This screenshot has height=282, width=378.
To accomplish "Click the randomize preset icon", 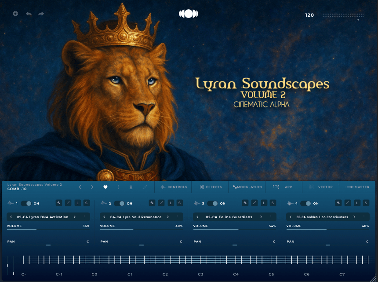I will coord(145,187).
